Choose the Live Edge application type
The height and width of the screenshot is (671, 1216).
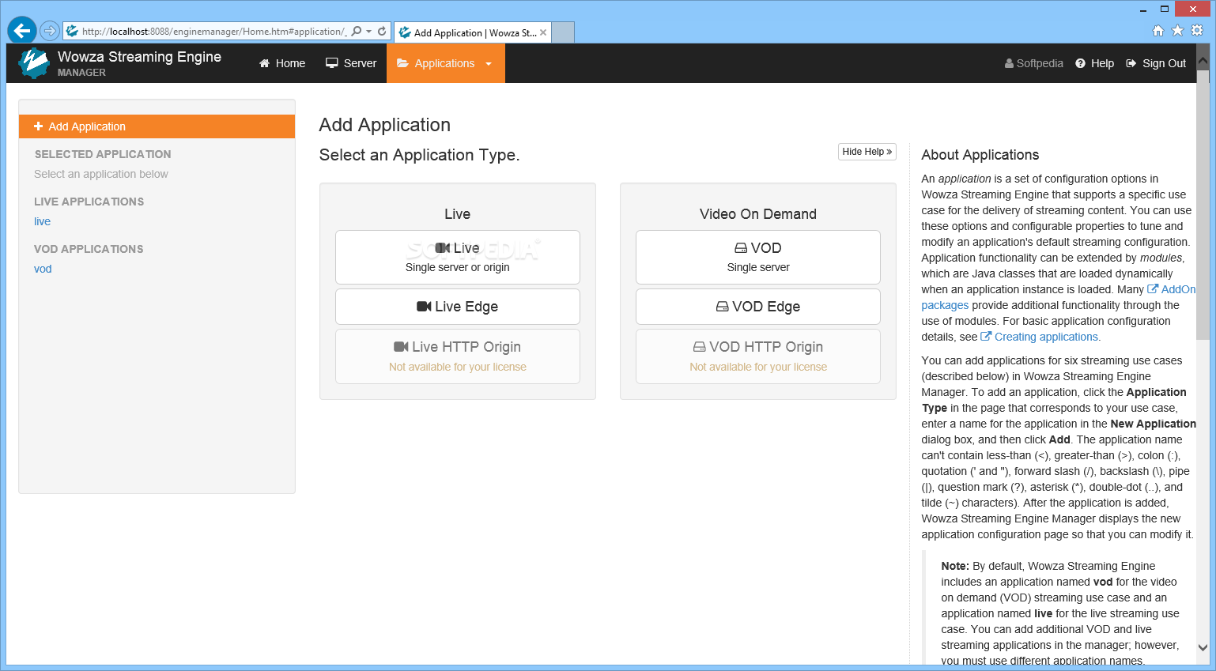click(458, 307)
